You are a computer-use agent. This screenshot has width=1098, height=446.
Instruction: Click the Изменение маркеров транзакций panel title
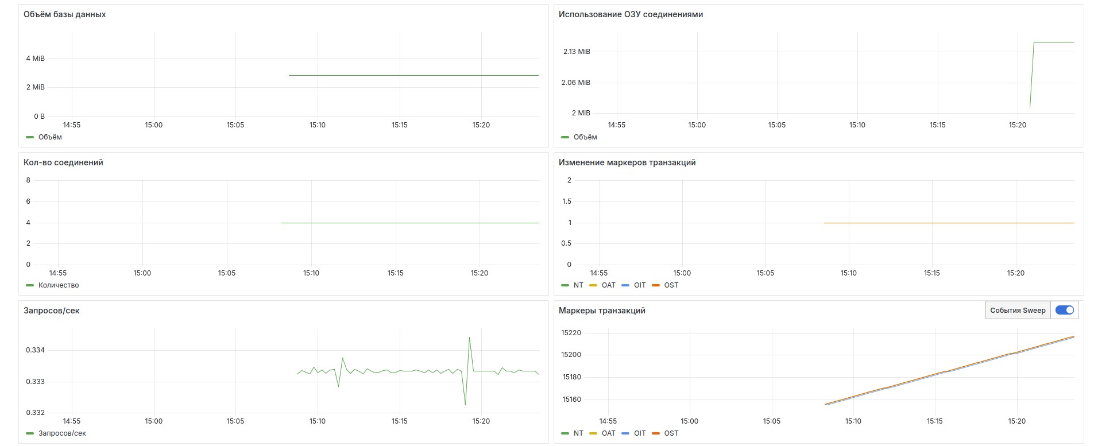[627, 162]
